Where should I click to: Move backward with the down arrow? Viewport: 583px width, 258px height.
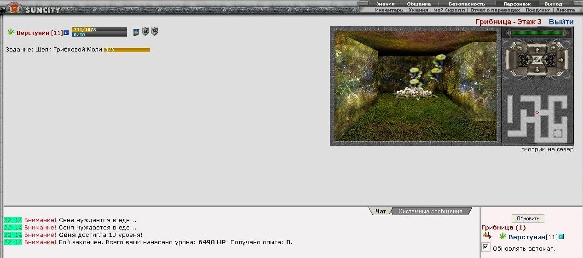click(x=537, y=70)
